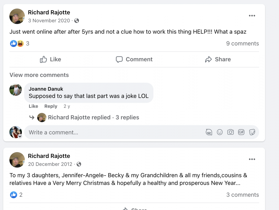Screen dimensions: 279x210
Task: Open options menu for the 3 November 2020 post
Action: [x=252, y=16]
